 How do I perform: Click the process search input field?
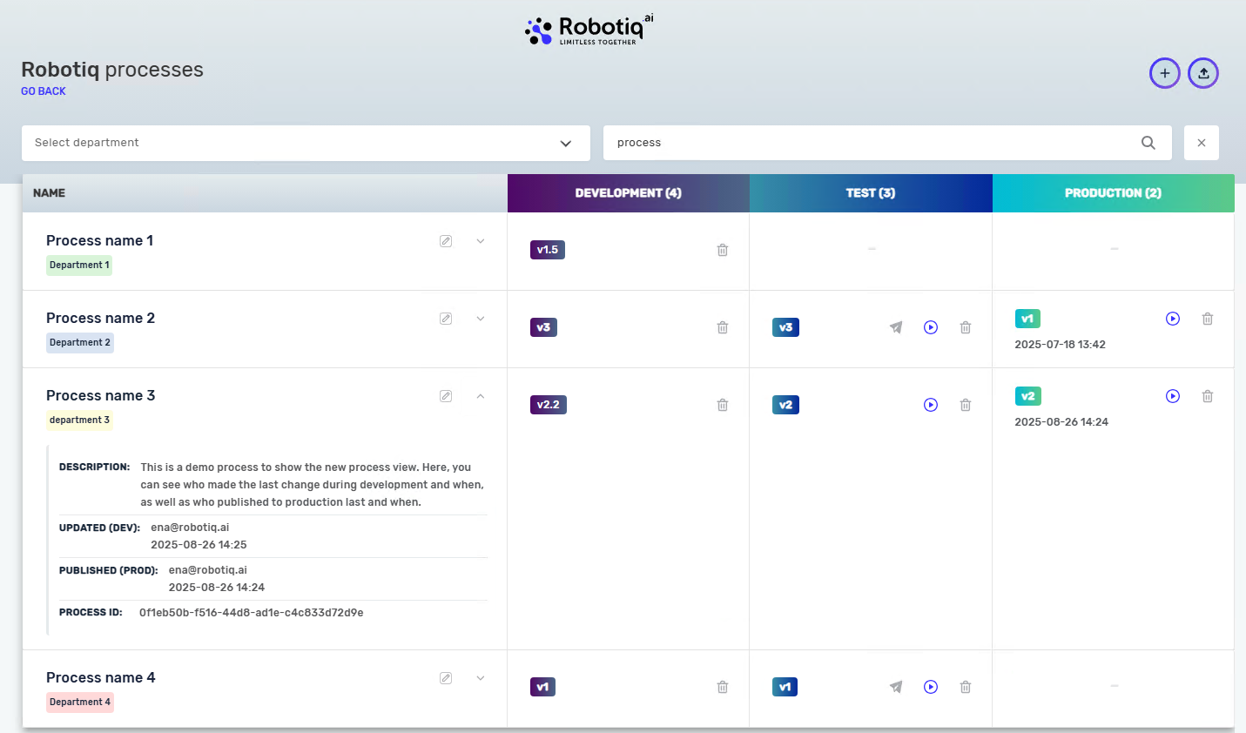click(x=871, y=143)
